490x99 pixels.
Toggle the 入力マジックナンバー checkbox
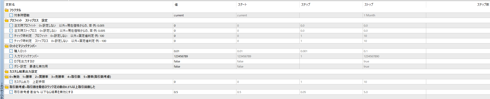[11, 56]
